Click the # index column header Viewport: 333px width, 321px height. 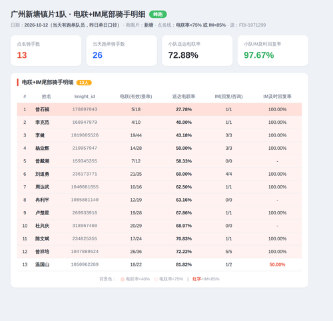point(25,97)
